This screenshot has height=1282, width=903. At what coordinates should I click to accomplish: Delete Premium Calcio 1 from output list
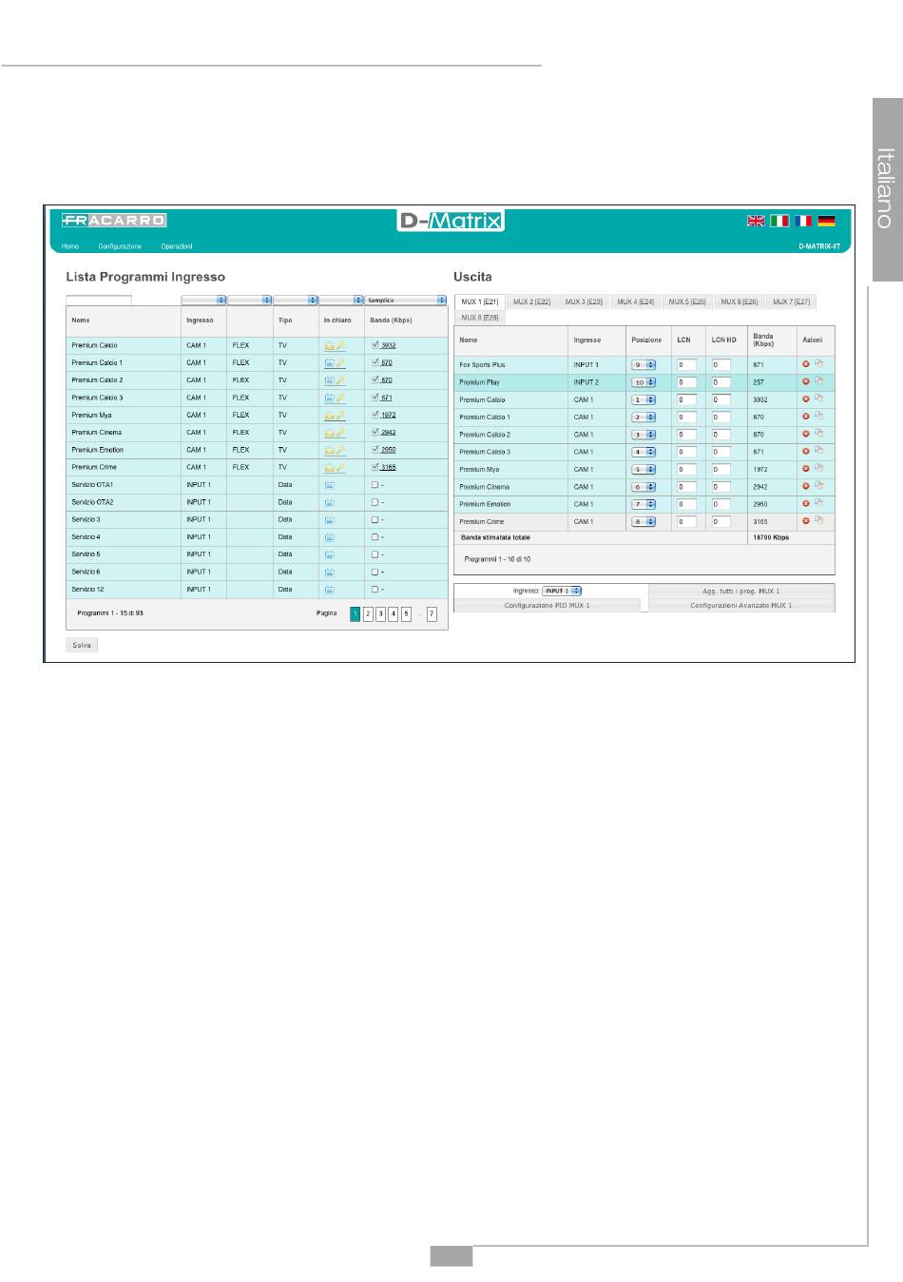(806, 417)
